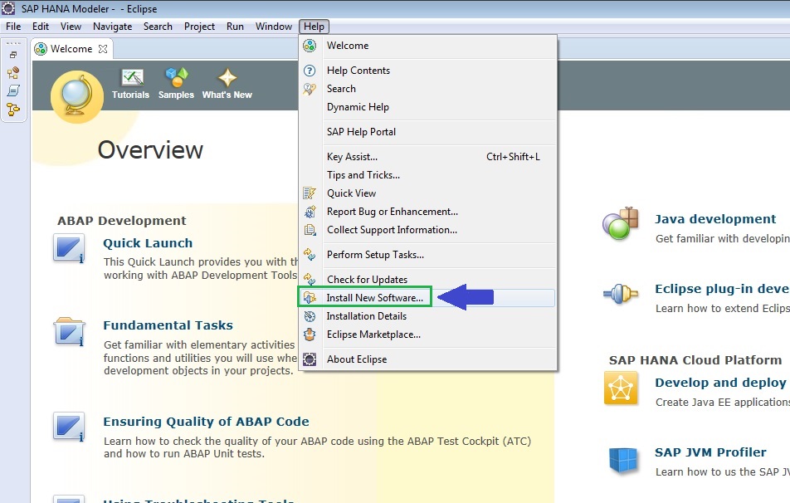790x503 pixels.
Task: Click the Report Bug or Enhancement icon
Action: click(x=310, y=212)
